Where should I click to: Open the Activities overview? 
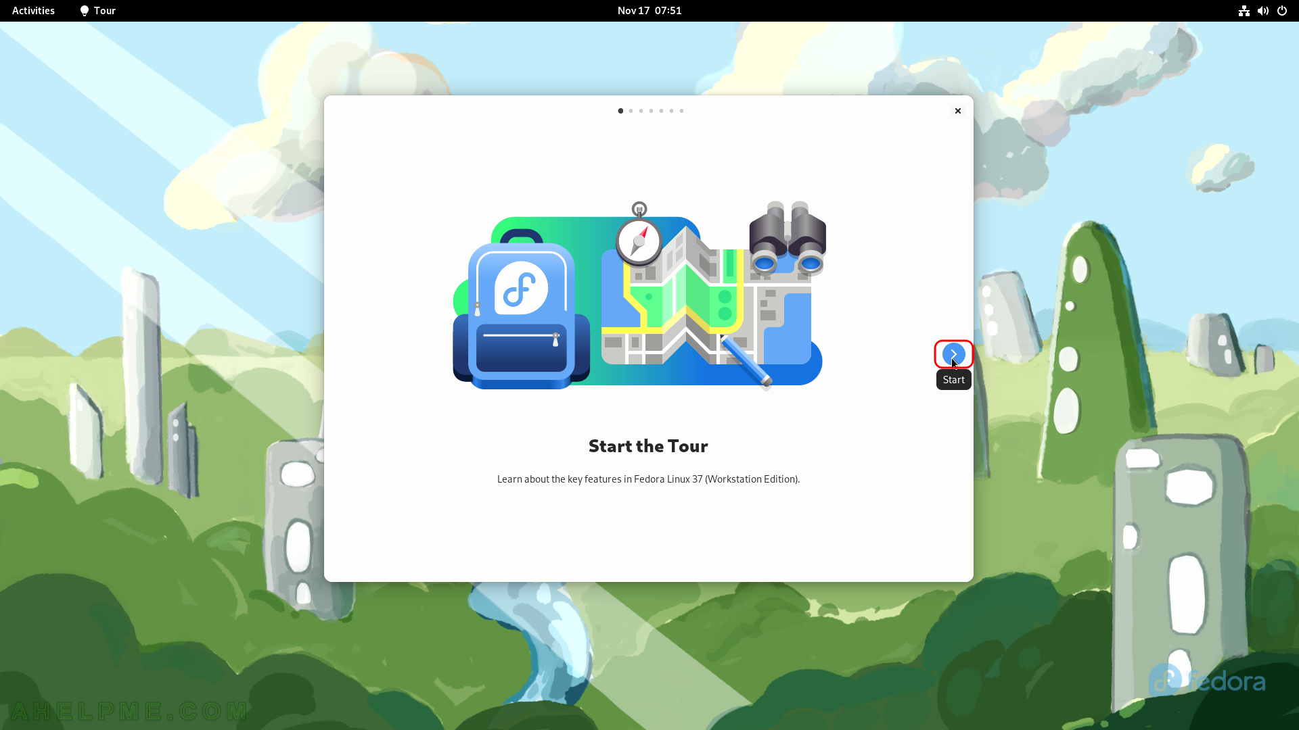[33, 11]
